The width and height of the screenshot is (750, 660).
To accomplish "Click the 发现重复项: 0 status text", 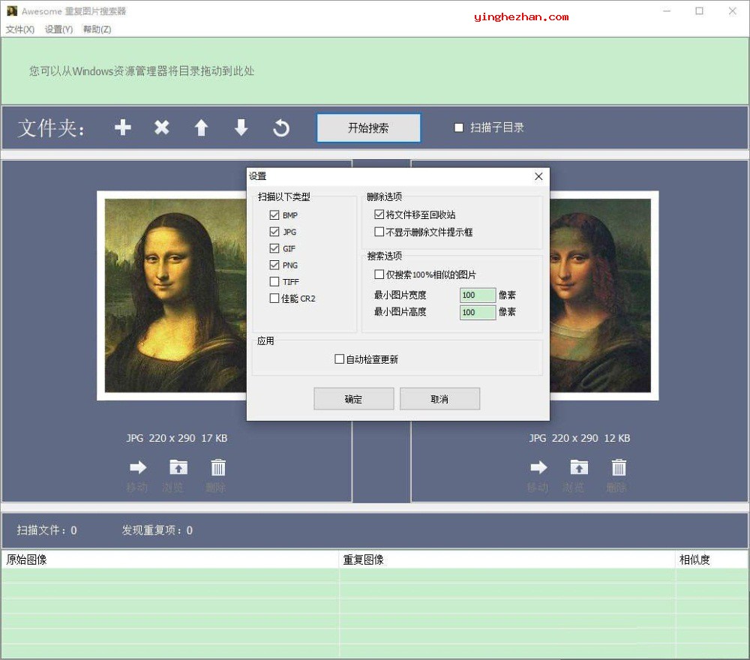I will 157,530.
